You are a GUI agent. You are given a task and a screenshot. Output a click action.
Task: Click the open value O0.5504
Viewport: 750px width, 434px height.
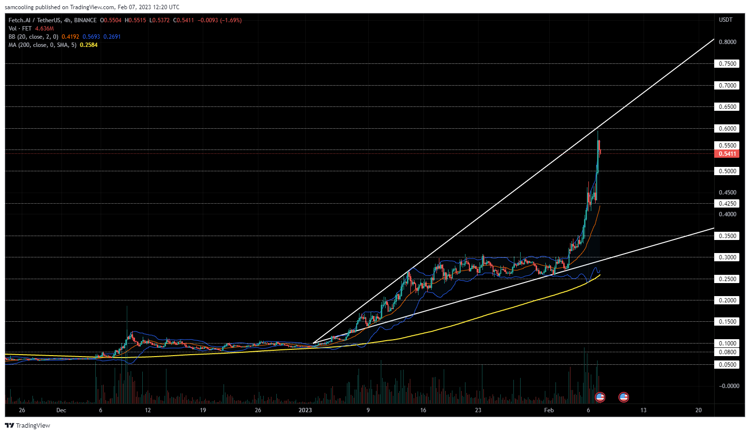(x=111, y=20)
